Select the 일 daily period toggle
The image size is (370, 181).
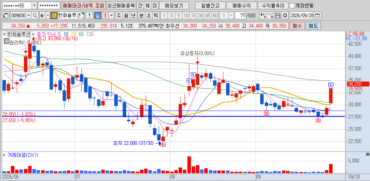coord(97,16)
